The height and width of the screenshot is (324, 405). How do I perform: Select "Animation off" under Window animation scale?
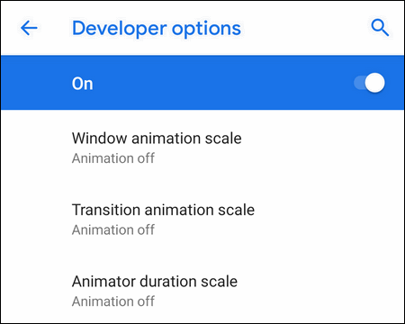[113, 158]
